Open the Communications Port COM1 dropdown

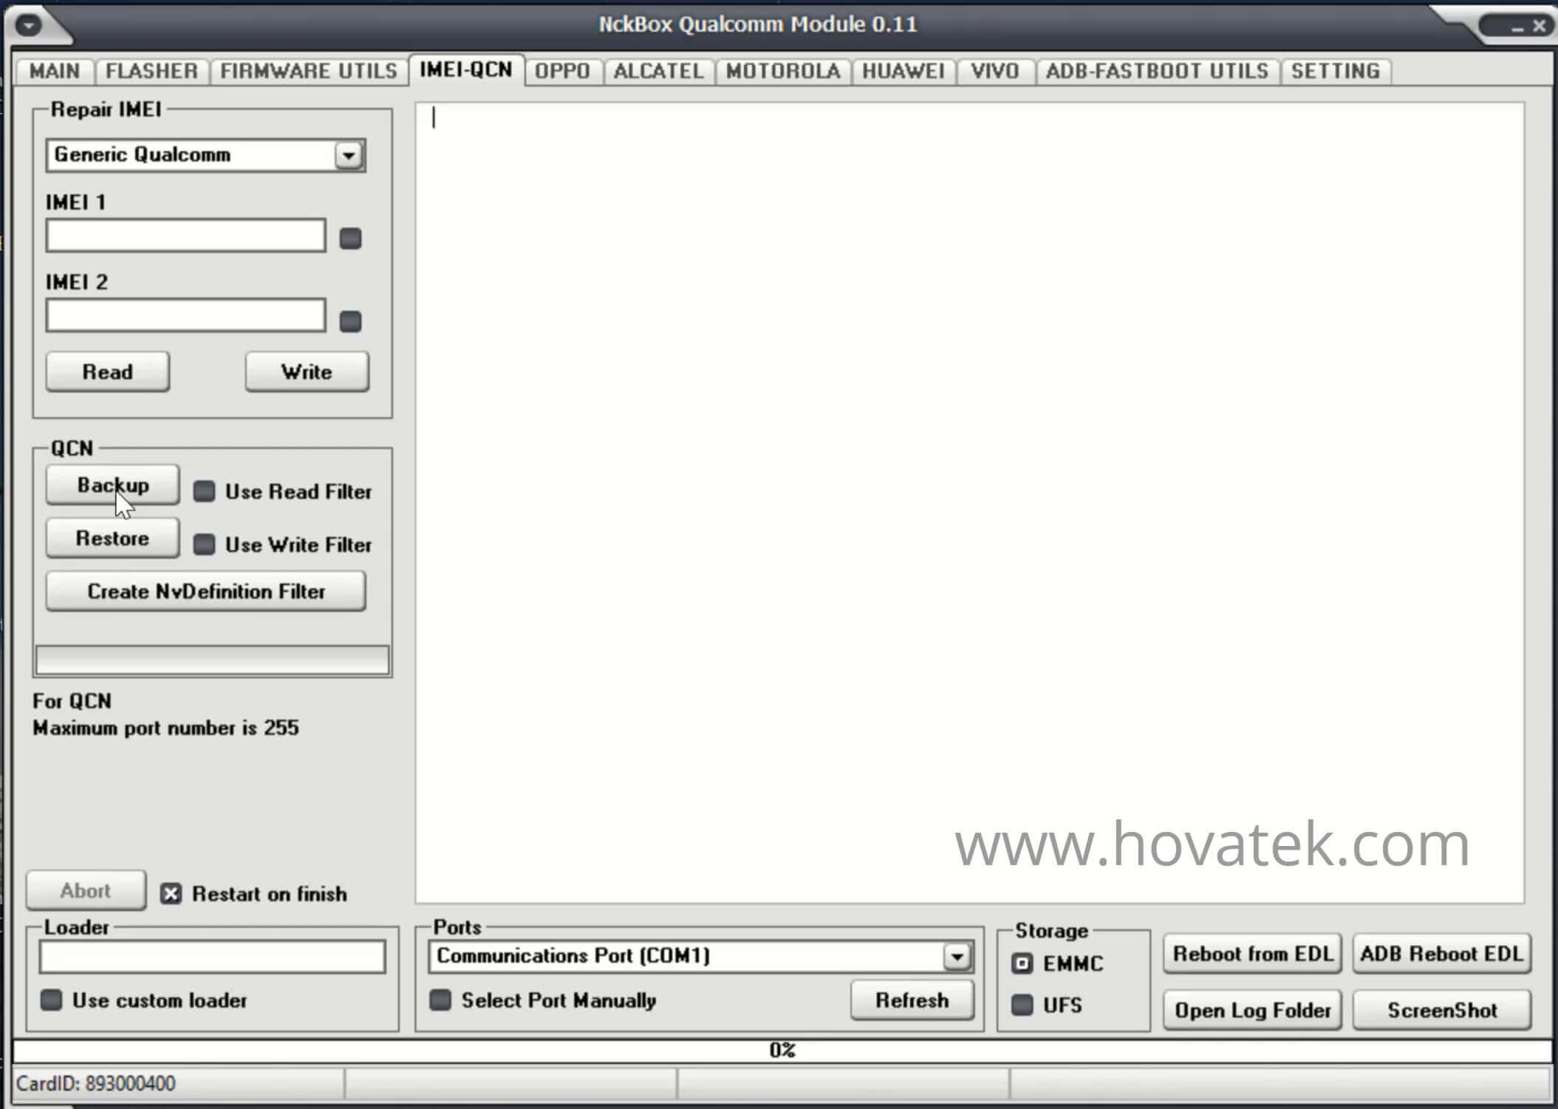click(957, 957)
